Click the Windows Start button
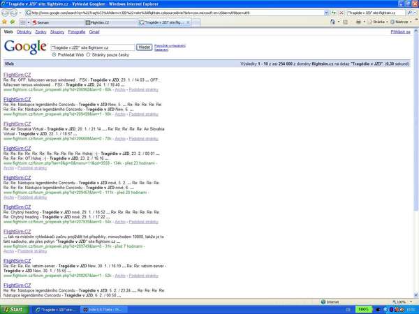419x314 pixels. pyautogui.click(x=14, y=309)
